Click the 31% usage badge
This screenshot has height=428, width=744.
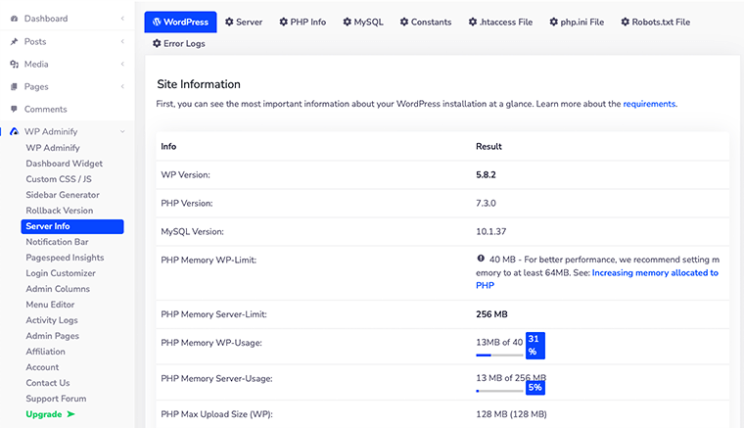[535, 346]
